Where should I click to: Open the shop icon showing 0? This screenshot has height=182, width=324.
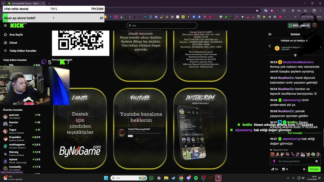pyautogui.click(x=285, y=169)
